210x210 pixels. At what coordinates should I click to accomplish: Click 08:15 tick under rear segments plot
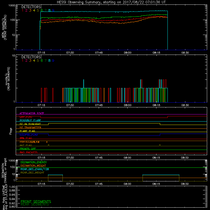[156, 105]
